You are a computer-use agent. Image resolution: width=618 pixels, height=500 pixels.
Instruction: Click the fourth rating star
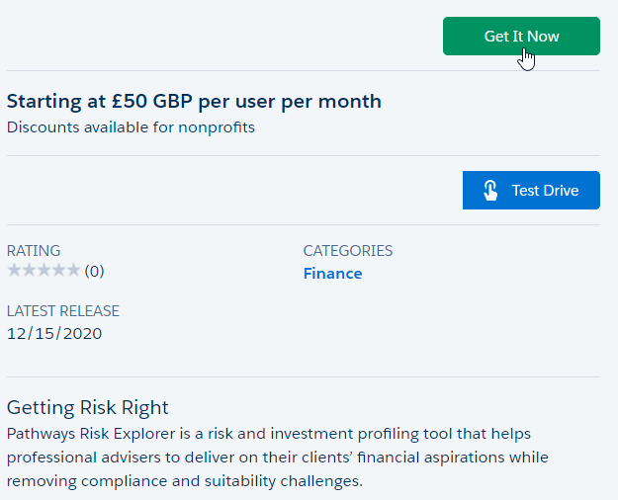tap(58, 271)
